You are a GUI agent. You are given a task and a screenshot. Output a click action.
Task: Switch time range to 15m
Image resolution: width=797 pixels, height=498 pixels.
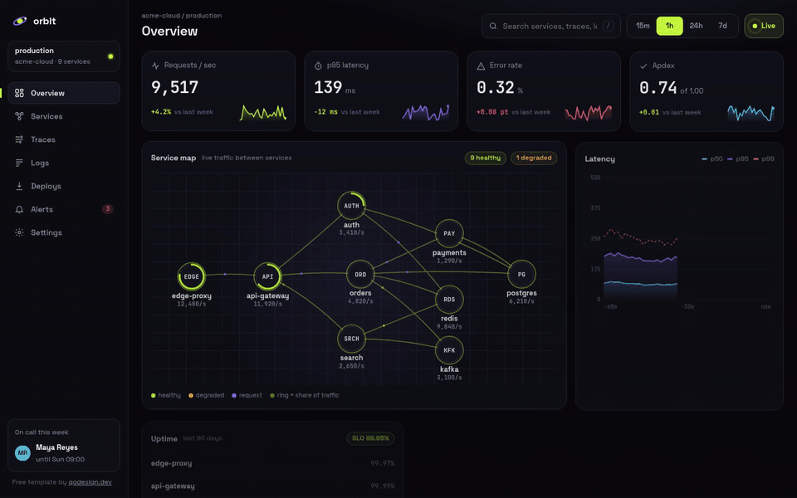[x=643, y=26]
